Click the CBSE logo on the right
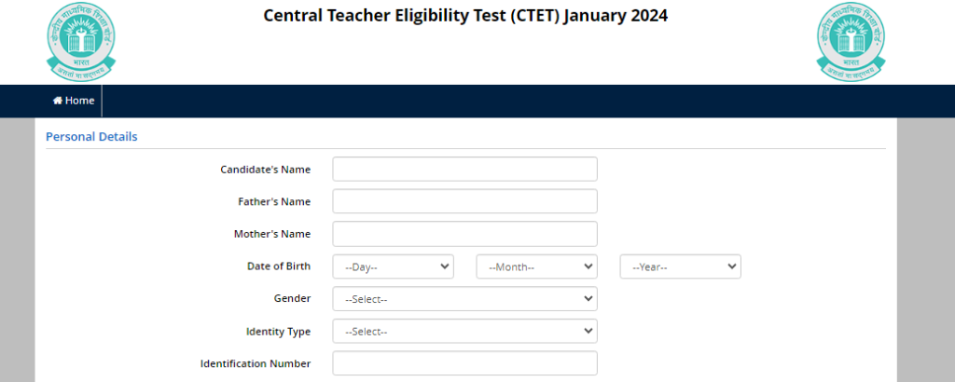This screenshot has width=955, height=382. pyautogui.click(x=851, y=41)
